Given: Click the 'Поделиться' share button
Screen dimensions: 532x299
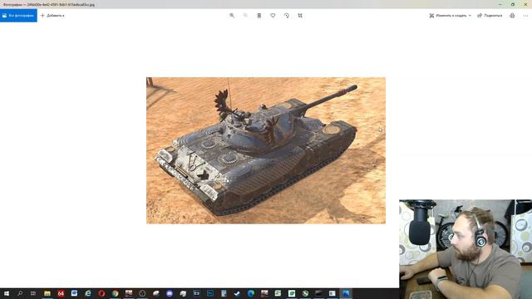Looking at the screenshot, I should (x=490, y=16).
